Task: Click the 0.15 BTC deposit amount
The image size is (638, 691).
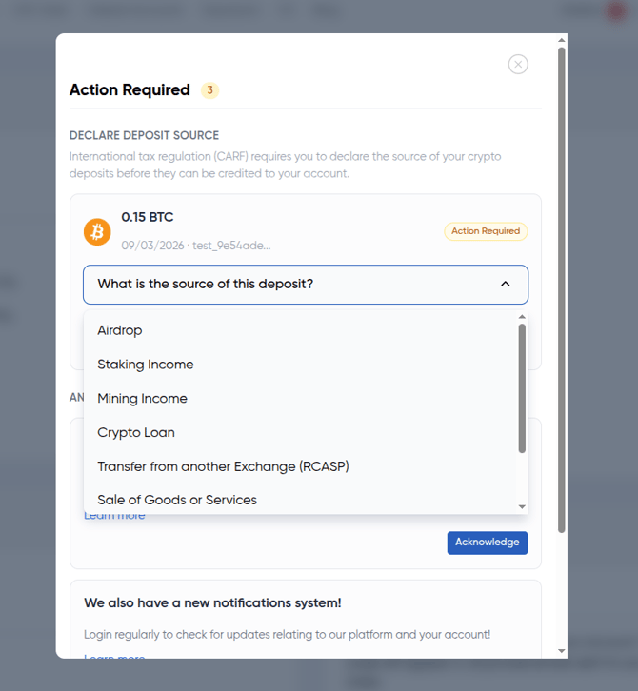Action: pyautogui.click(x=148, y=217)
